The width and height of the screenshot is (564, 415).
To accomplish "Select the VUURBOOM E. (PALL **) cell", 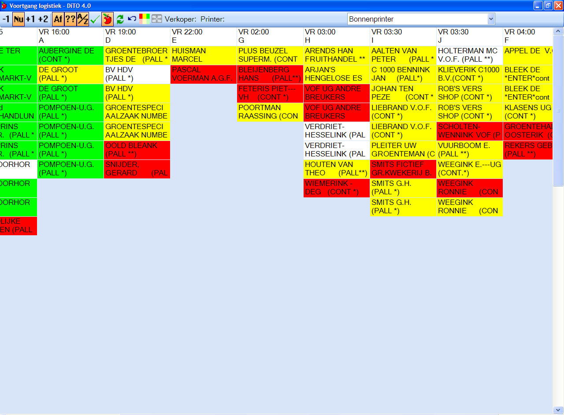I will pos(470,150).
